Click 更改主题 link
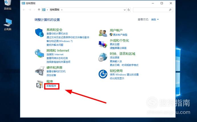This screenshot has height=122, width=197. pos(114,44)
